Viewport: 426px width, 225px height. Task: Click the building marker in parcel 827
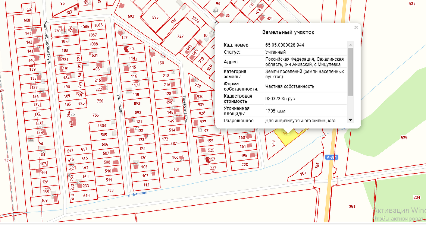click(76, 8)
